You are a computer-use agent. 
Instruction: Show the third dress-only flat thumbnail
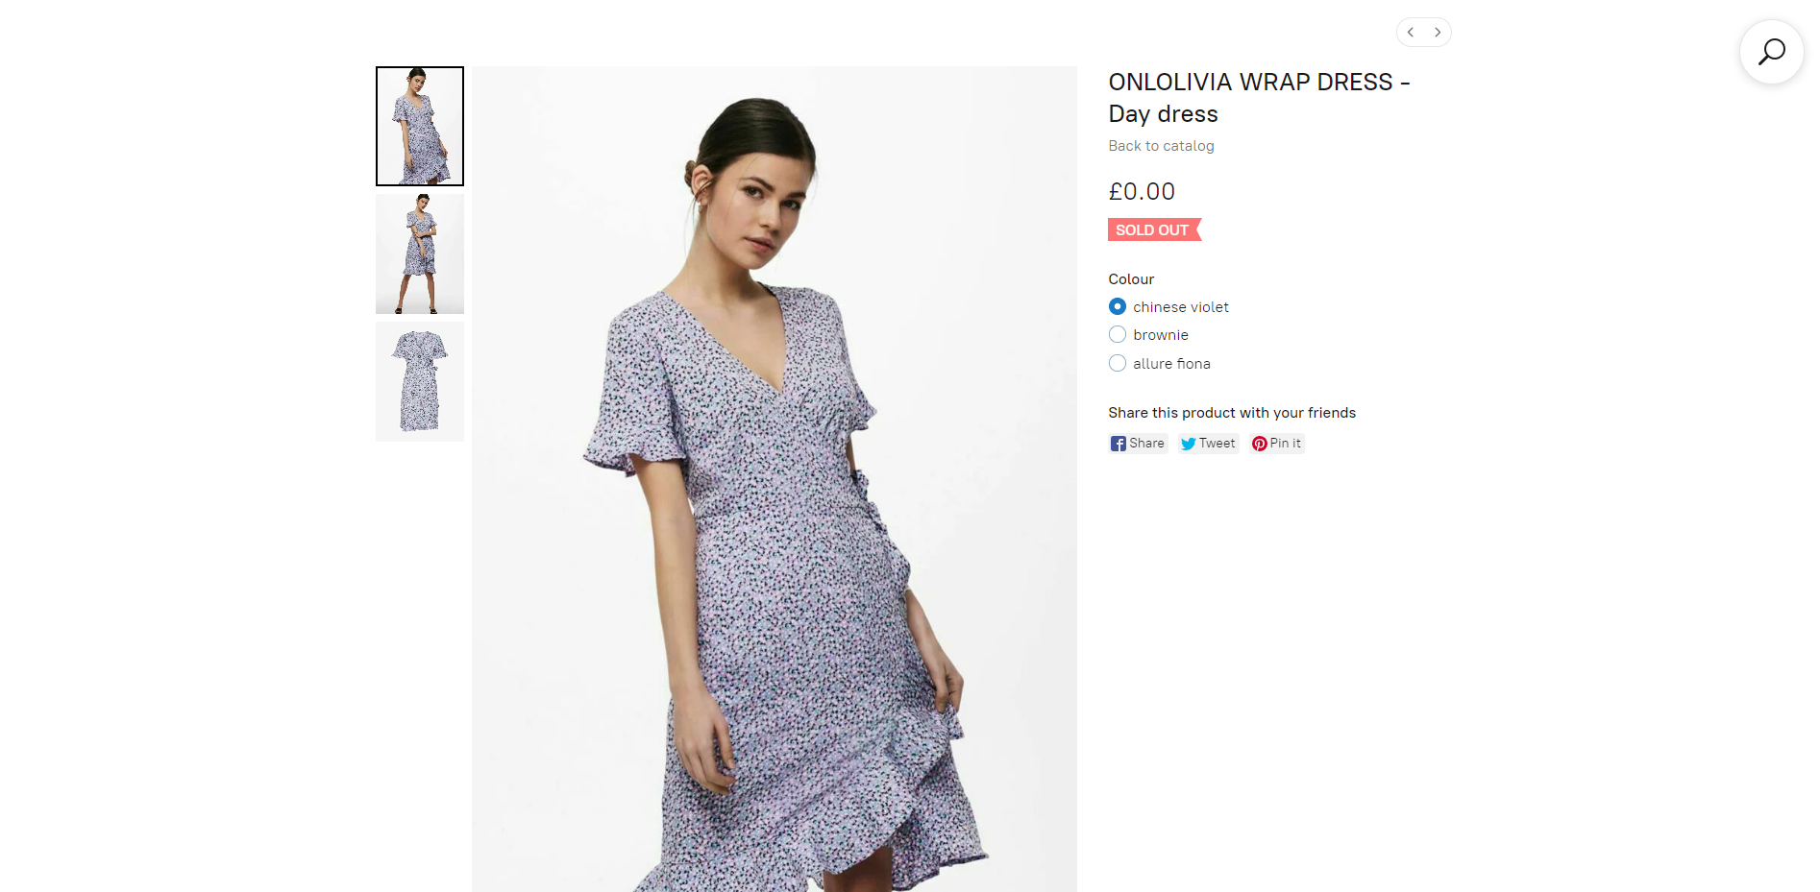point(420,381)
